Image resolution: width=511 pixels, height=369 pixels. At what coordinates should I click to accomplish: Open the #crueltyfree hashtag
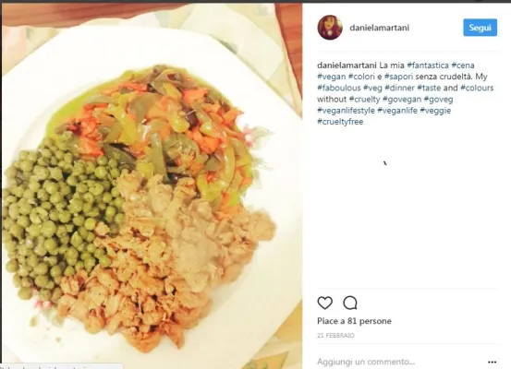(340, 122)
